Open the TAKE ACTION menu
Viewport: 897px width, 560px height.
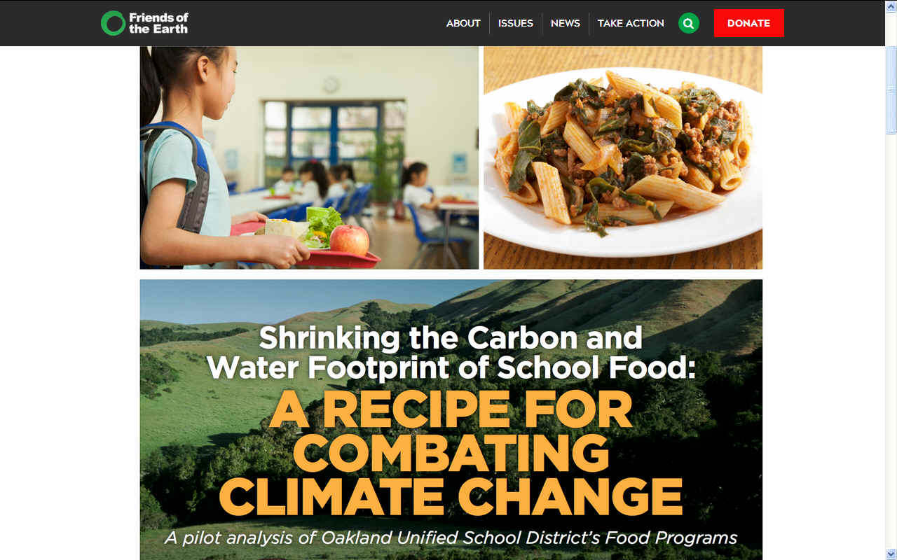click(x=631, y=23)
